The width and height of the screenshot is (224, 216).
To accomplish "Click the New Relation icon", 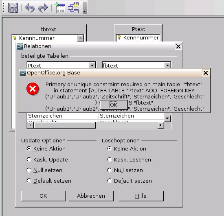I will pyautogui.click(x=73, y=8).
